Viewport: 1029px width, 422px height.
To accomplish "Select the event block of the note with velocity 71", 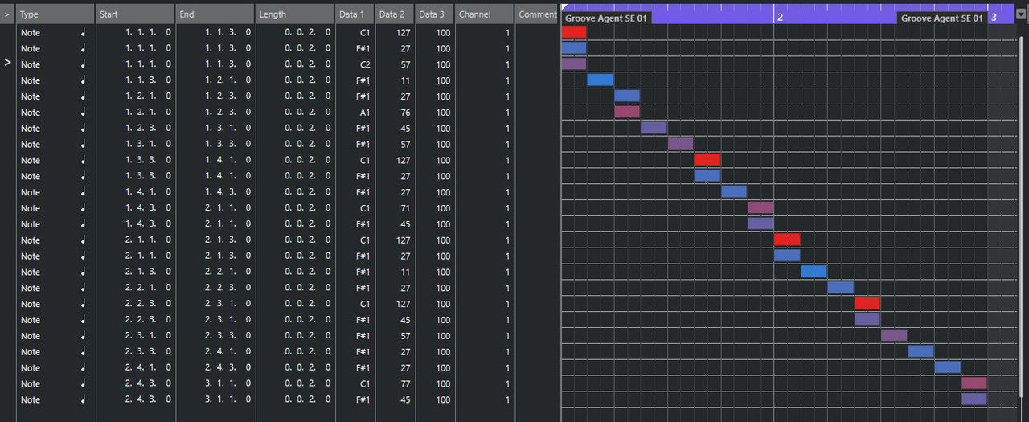I will coord(760,207).
